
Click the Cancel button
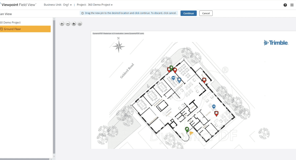point(206,13)
